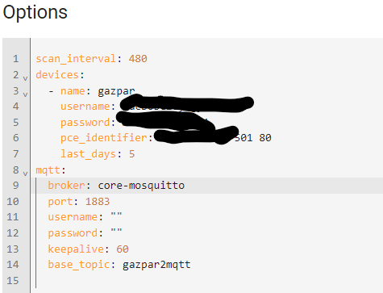Screen dimensions: 383x293
Task: Click the device name gazpar
Action: coord(116,91)
